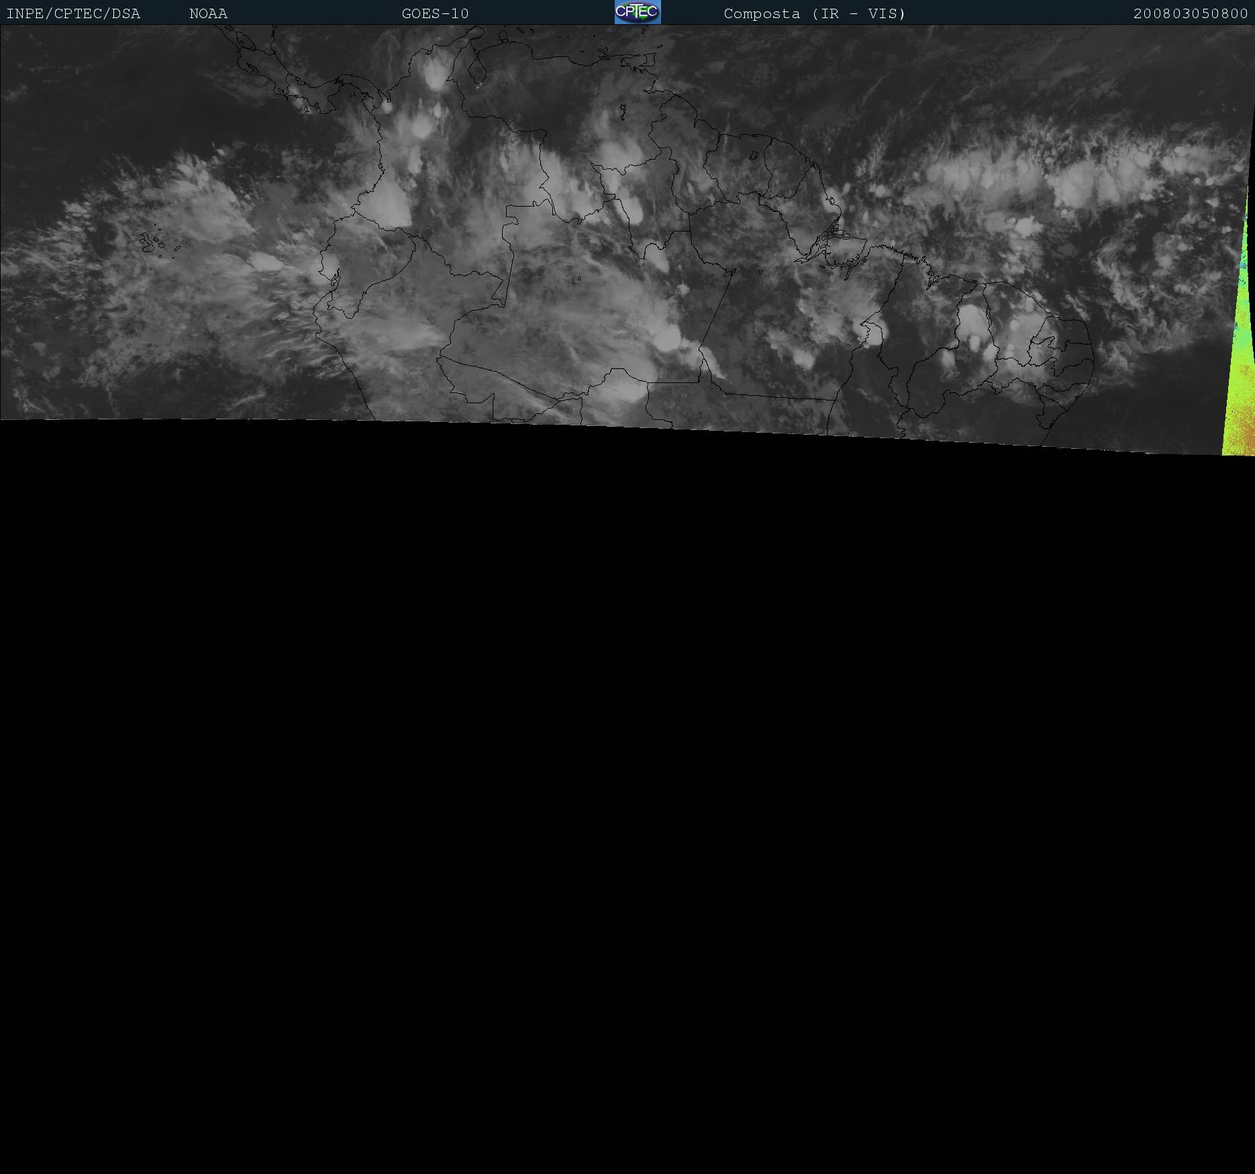Click the CPTEC logo in the header
Viewport: 1255px width, 1174px height.
point(638,12)
